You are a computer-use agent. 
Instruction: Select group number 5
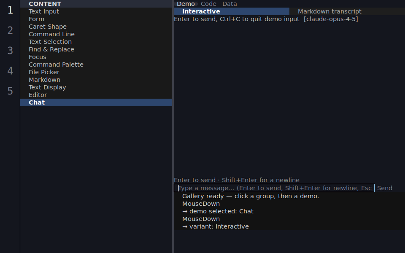(10, 91)
